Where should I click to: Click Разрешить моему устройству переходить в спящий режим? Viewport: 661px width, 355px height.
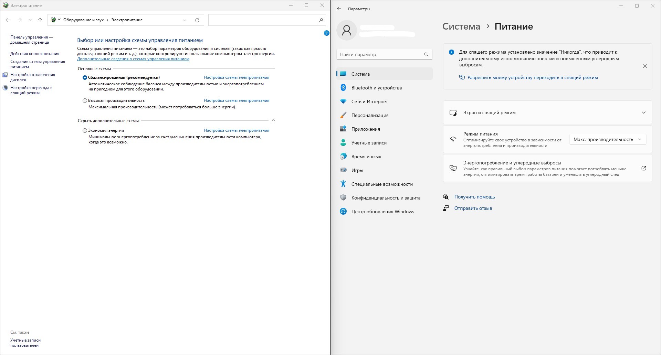point(532,78)
